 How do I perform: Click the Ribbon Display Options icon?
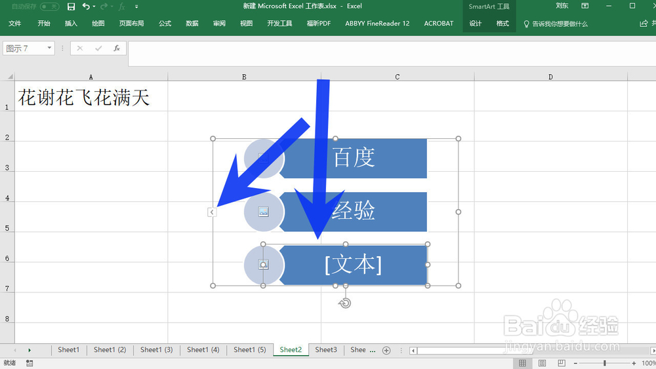click(x=585, y=6)
